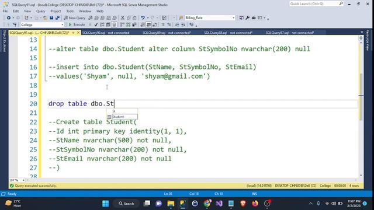
Task: Open the Windows Start menu
Action: point(105,204)
